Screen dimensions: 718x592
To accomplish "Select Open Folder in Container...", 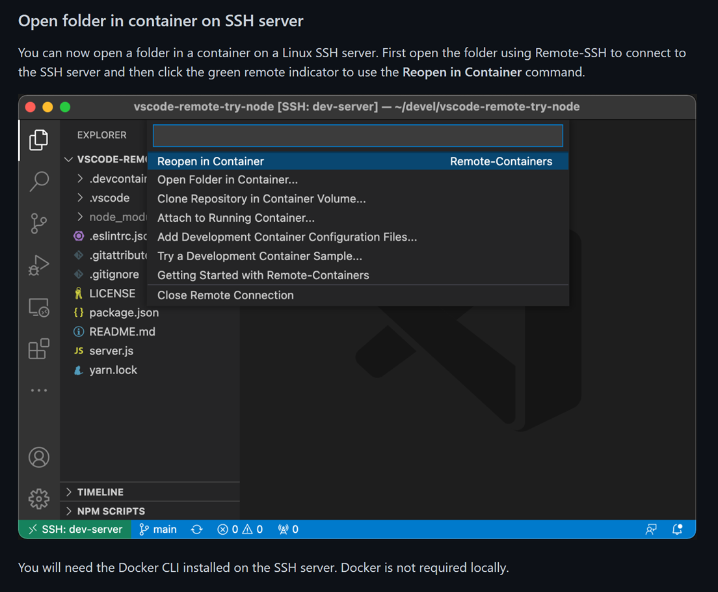I will click(x=358, y=180).
